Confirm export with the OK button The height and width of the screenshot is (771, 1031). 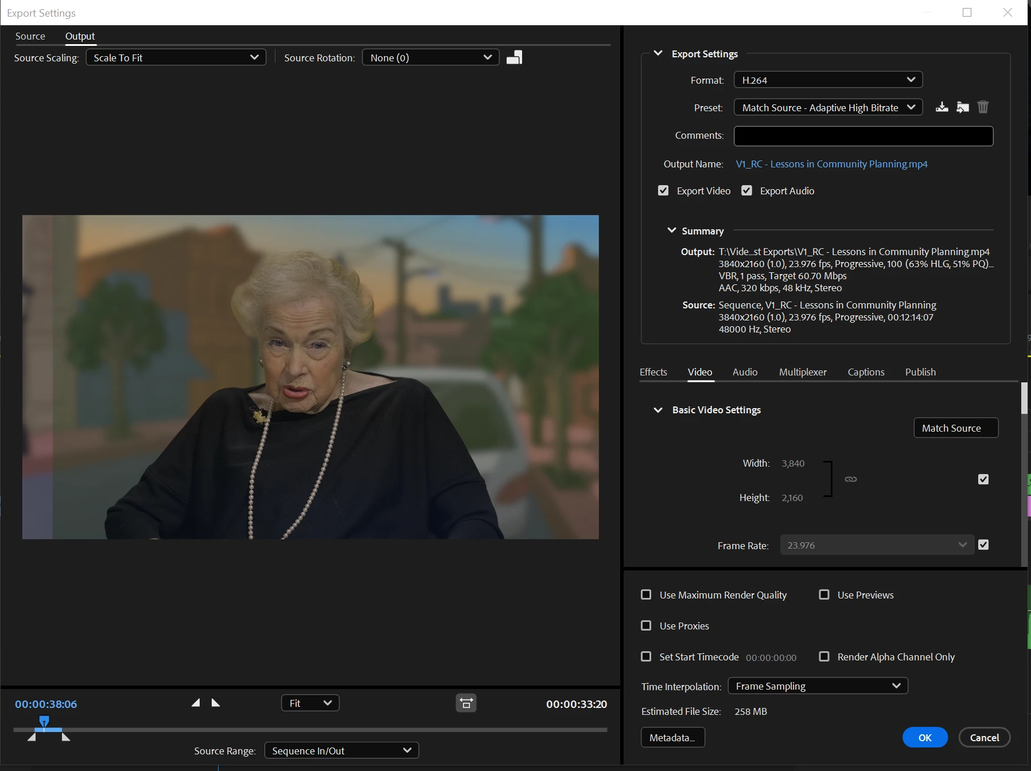[925, 737]
